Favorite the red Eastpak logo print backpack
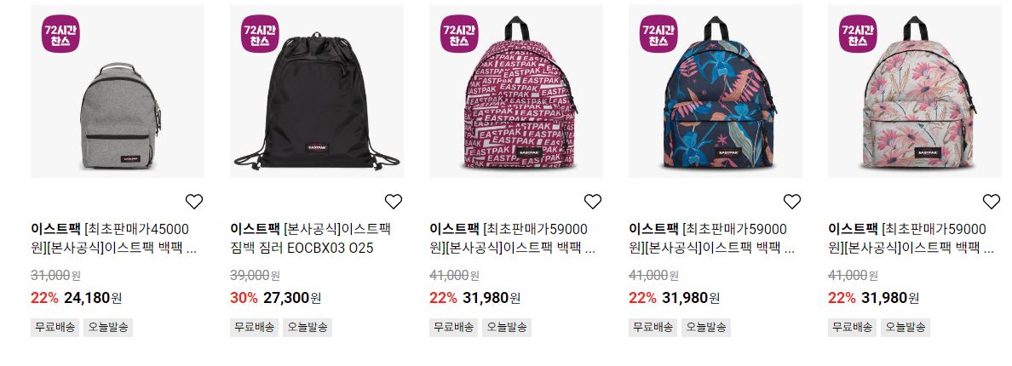 coord(593,202)
